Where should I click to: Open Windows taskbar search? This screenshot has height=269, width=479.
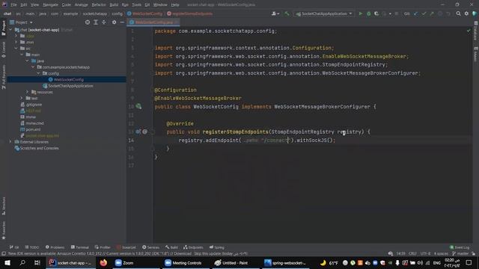pyautogui.click(x=22, y=262)
